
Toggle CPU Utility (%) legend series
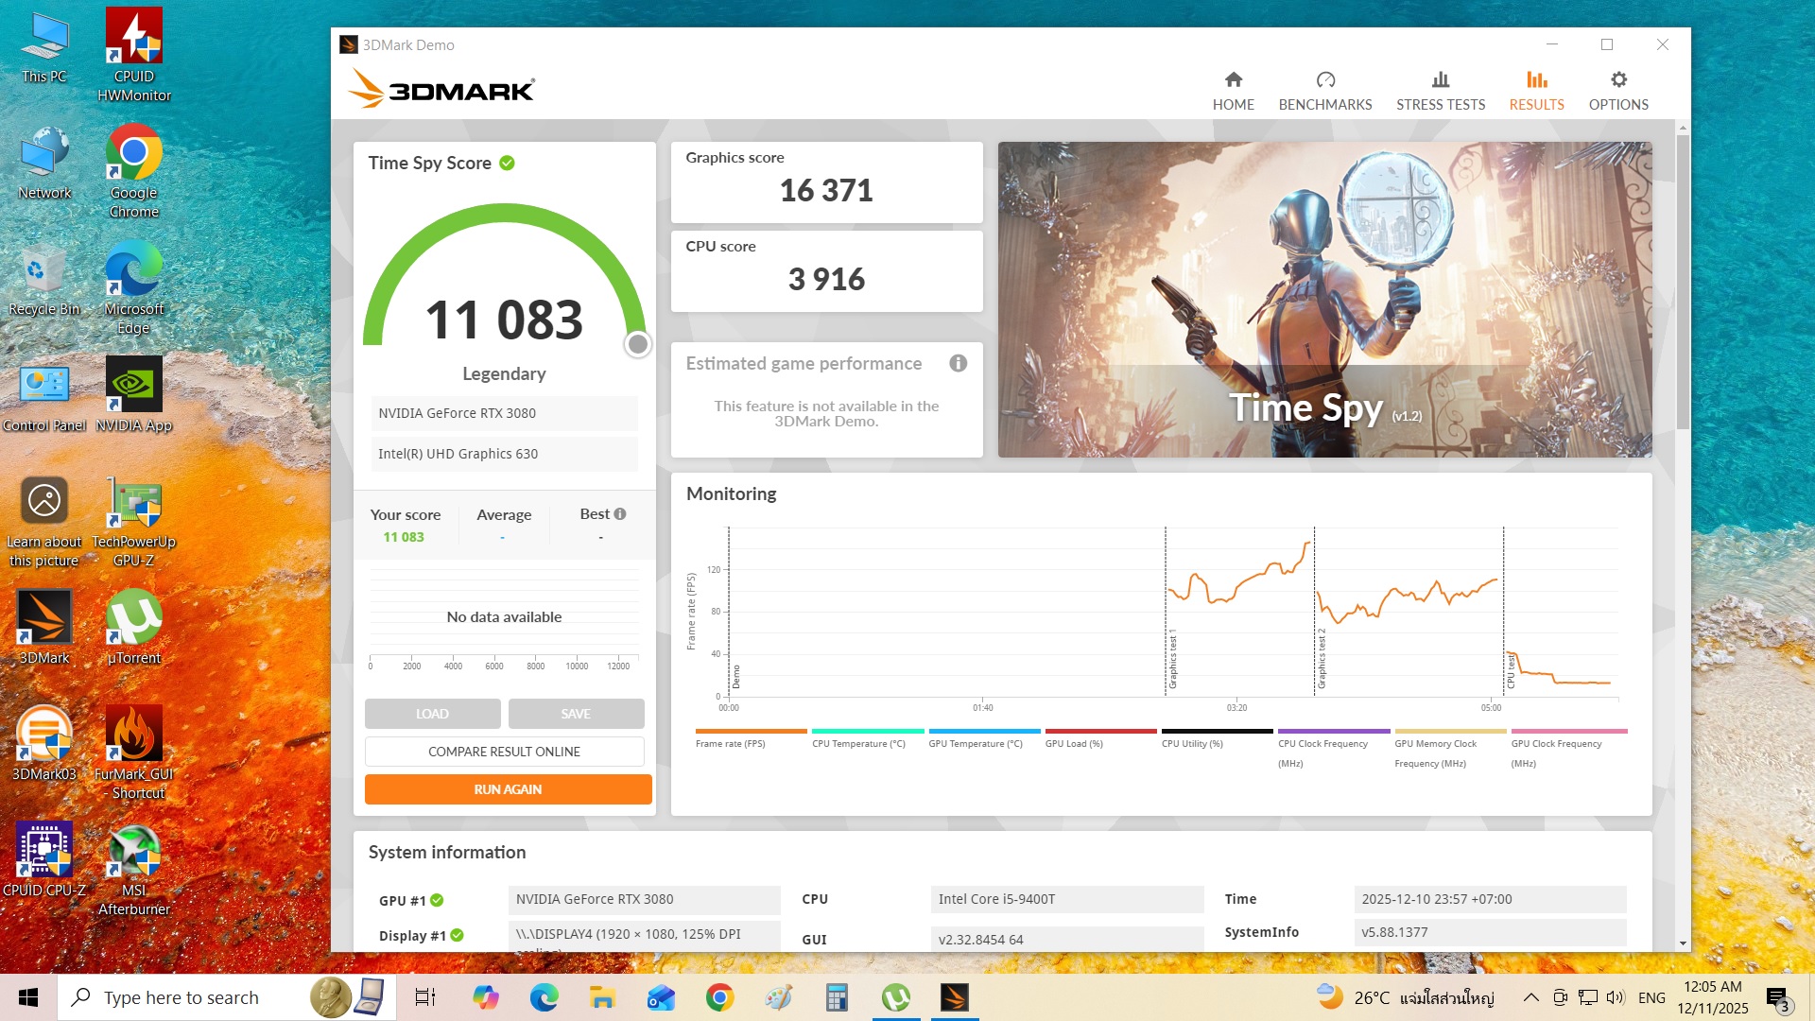(x=1191, y=744)
